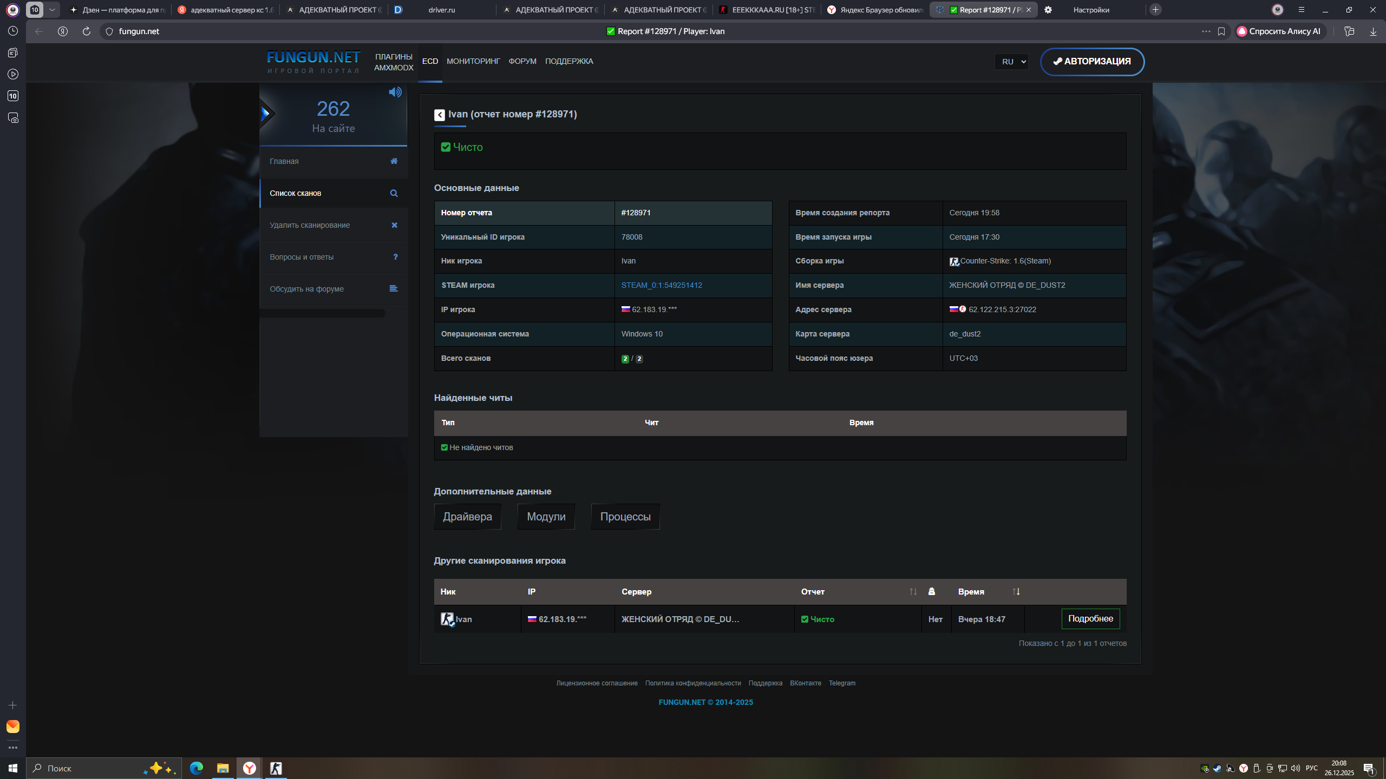
Task: Expand the left panel blue arrow
Action: [x=266, y=114]
